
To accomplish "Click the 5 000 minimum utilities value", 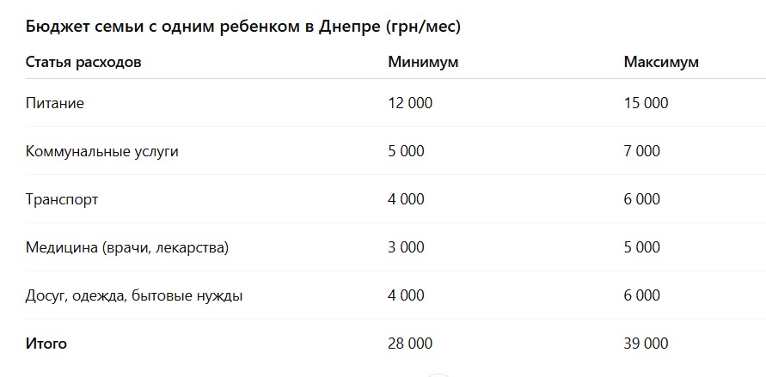I will point(407,151).
